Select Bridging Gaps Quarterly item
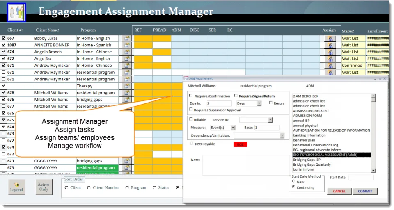Image resolution: width=394 pixels, height=210 pixels. coord(312,164)
